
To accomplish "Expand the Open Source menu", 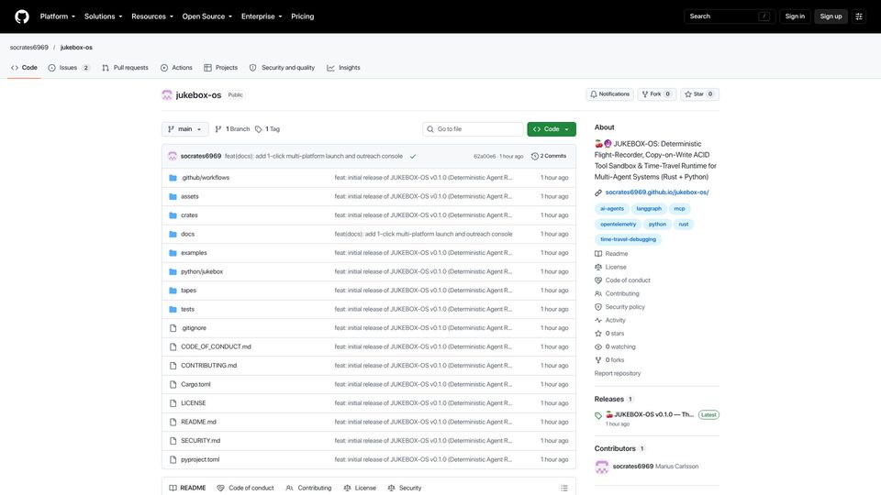I will coord(206,16).
